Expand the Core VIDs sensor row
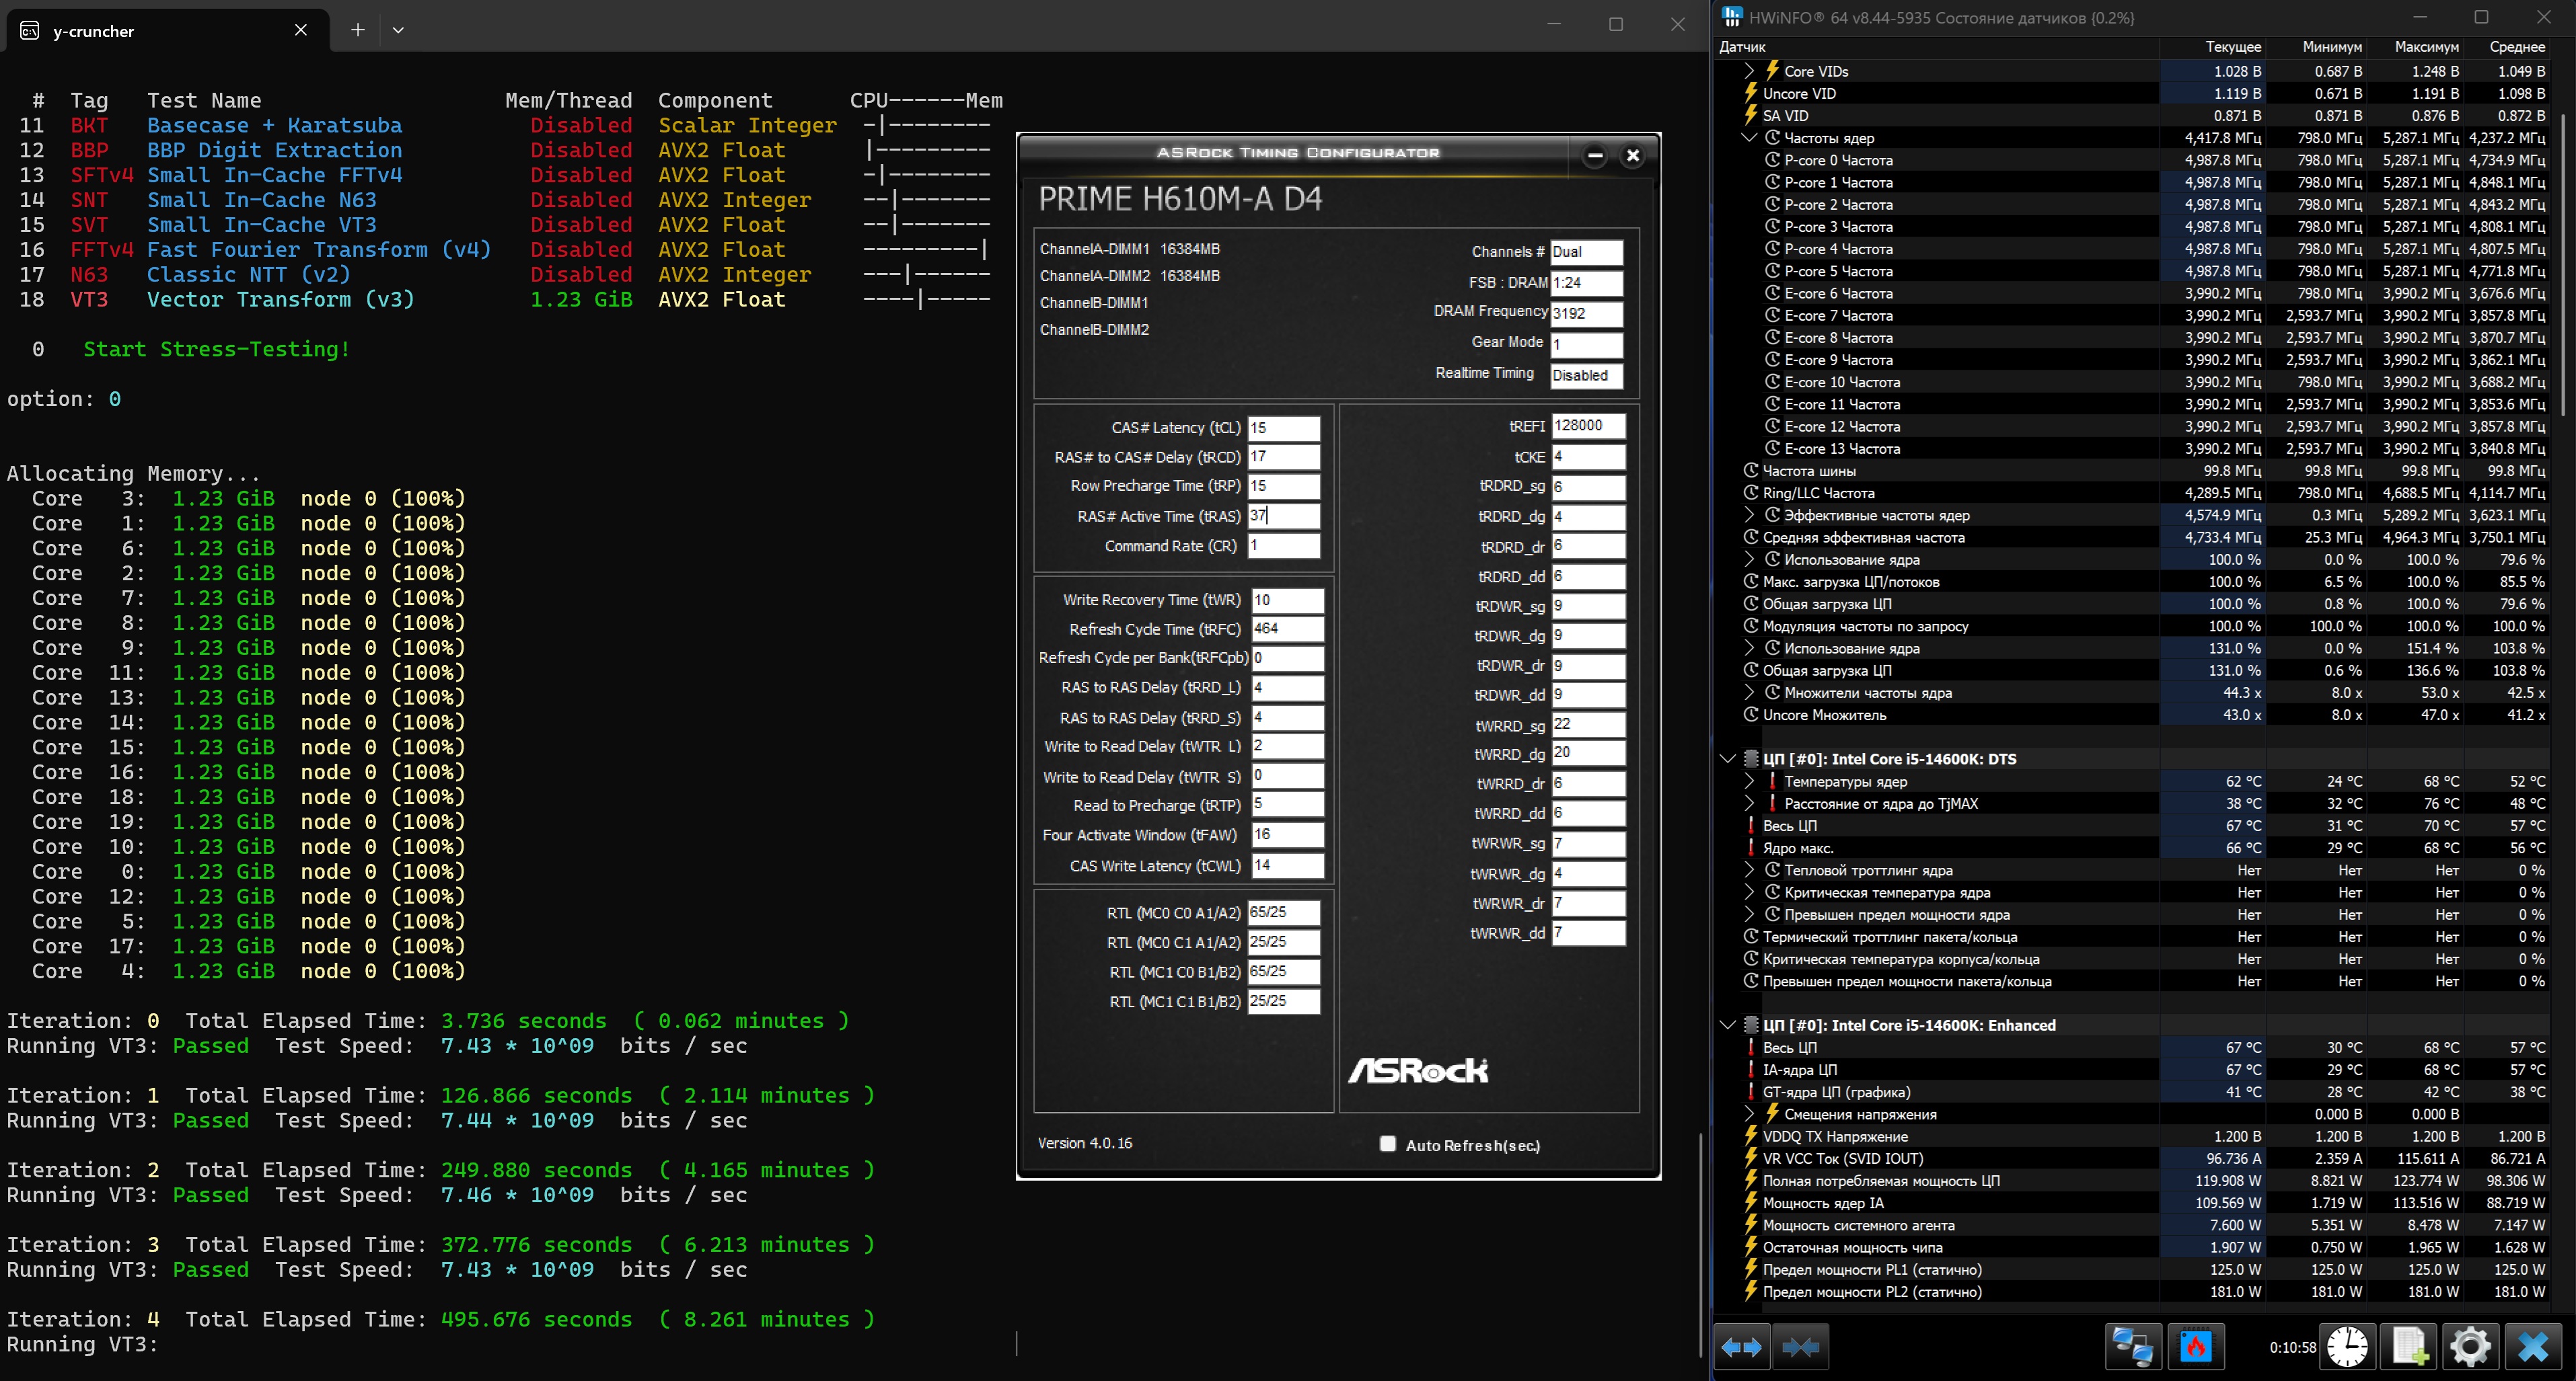 1749,71
